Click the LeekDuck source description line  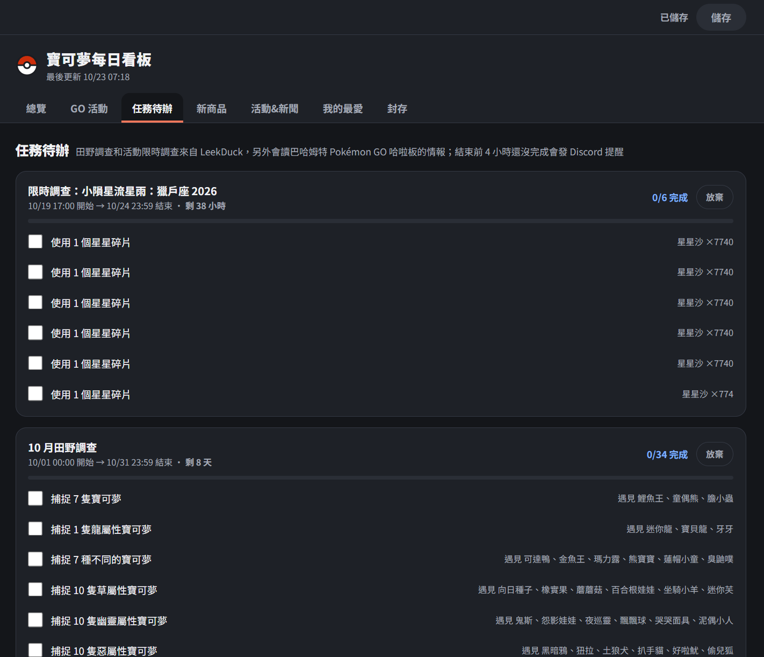[350, 152]
